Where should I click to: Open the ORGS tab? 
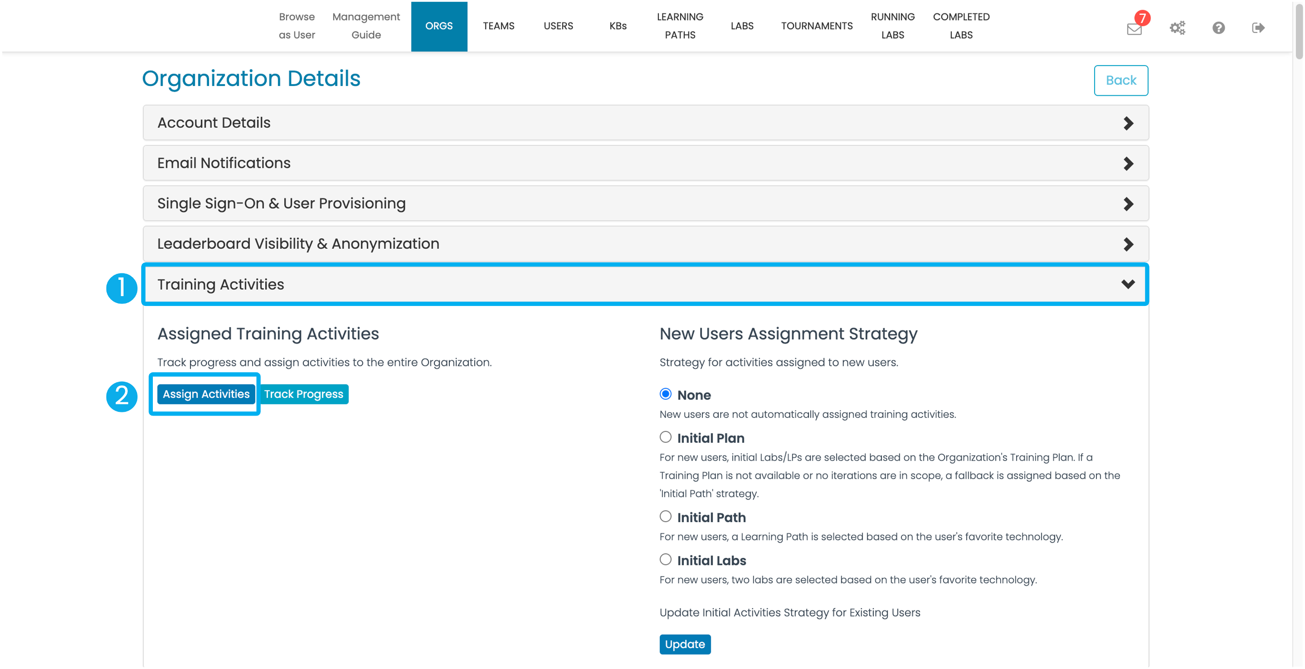tap(439, 26)
